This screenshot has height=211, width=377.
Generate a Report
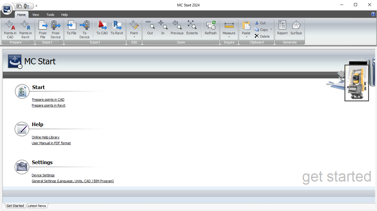click(x=282, y=28)
